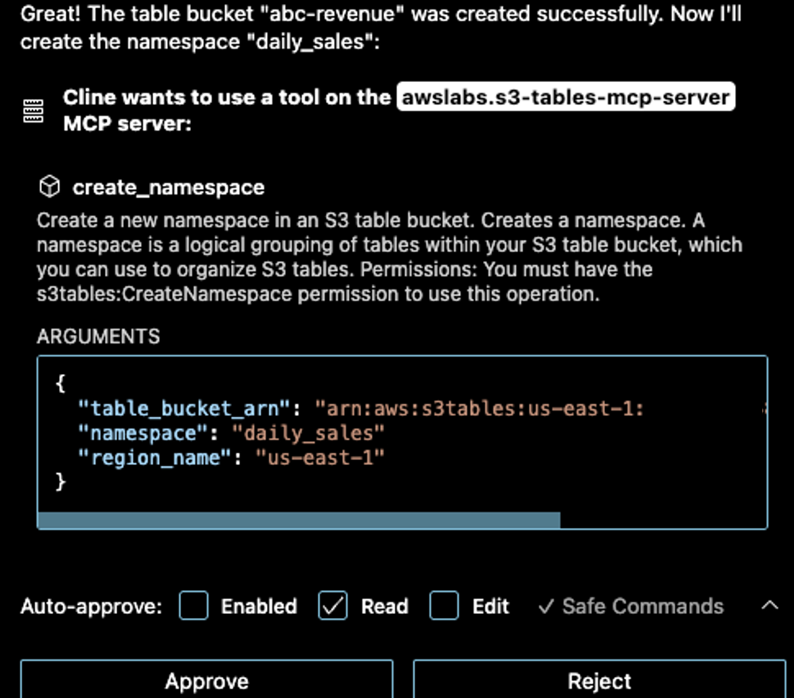Click the ARGUMENTS section label
Viewport: 794px width, 698px height.
coord(98,337)
